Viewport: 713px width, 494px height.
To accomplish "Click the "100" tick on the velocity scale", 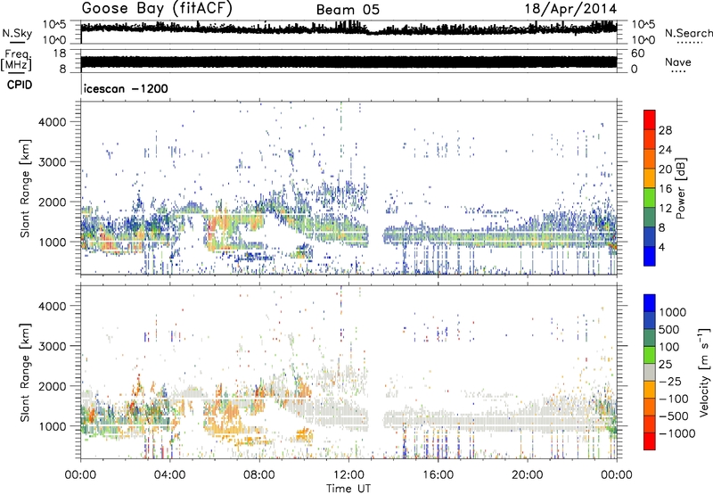I will 669,347.
